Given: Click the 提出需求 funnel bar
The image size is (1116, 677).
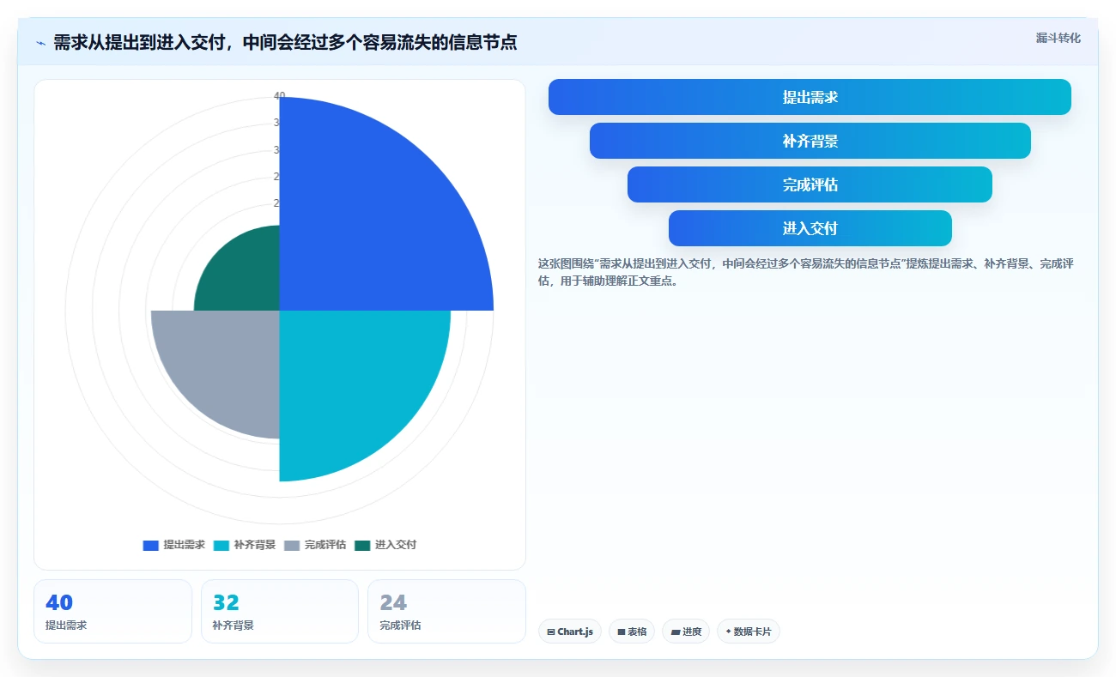Looking at the screenshot, I should click(x=810, y=97).
